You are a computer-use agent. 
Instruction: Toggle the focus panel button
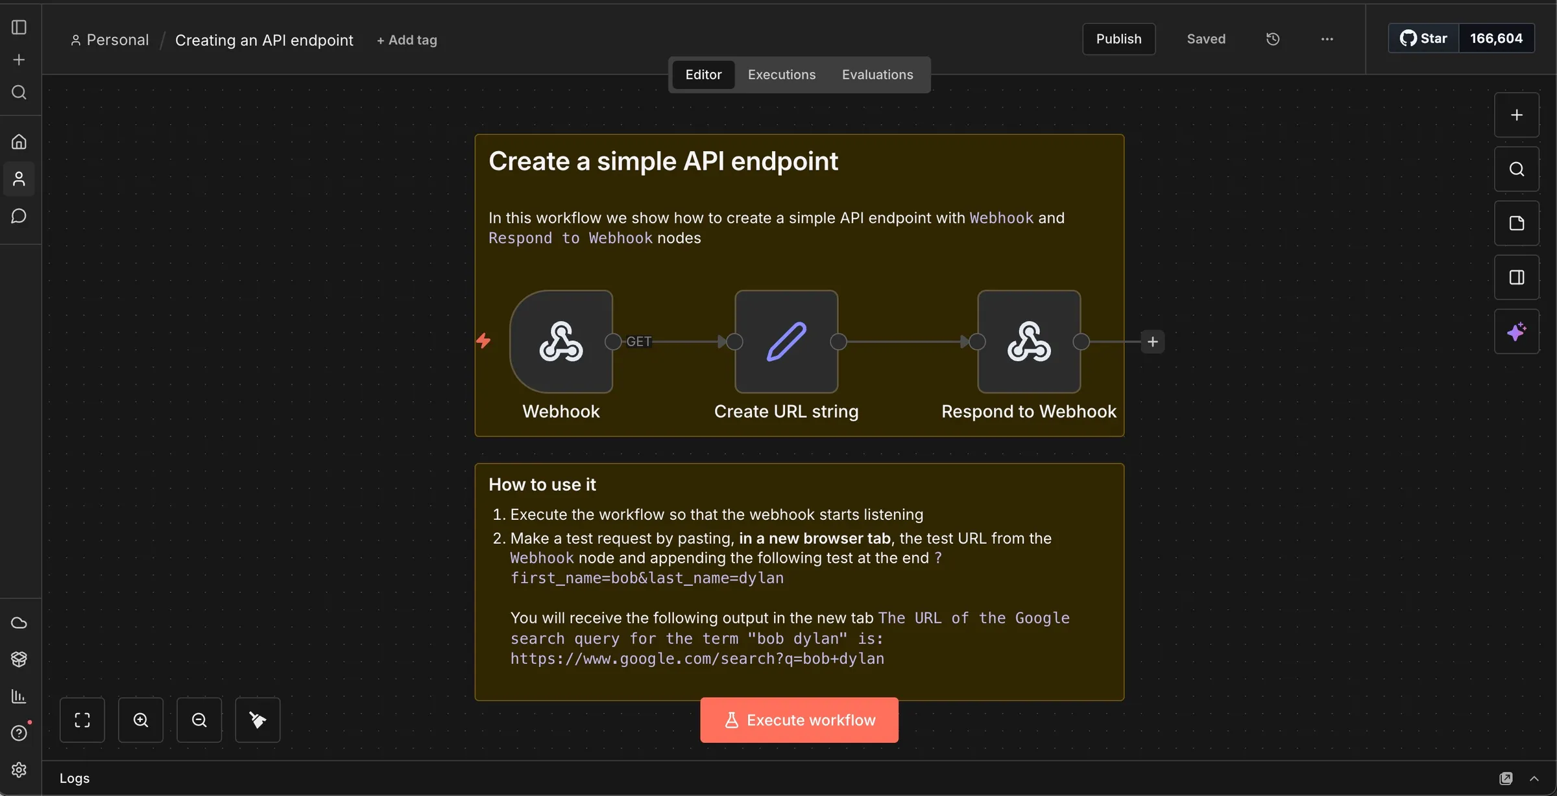point(1517,277)
